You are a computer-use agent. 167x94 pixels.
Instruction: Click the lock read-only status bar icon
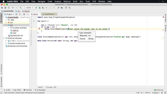(162, 93)
